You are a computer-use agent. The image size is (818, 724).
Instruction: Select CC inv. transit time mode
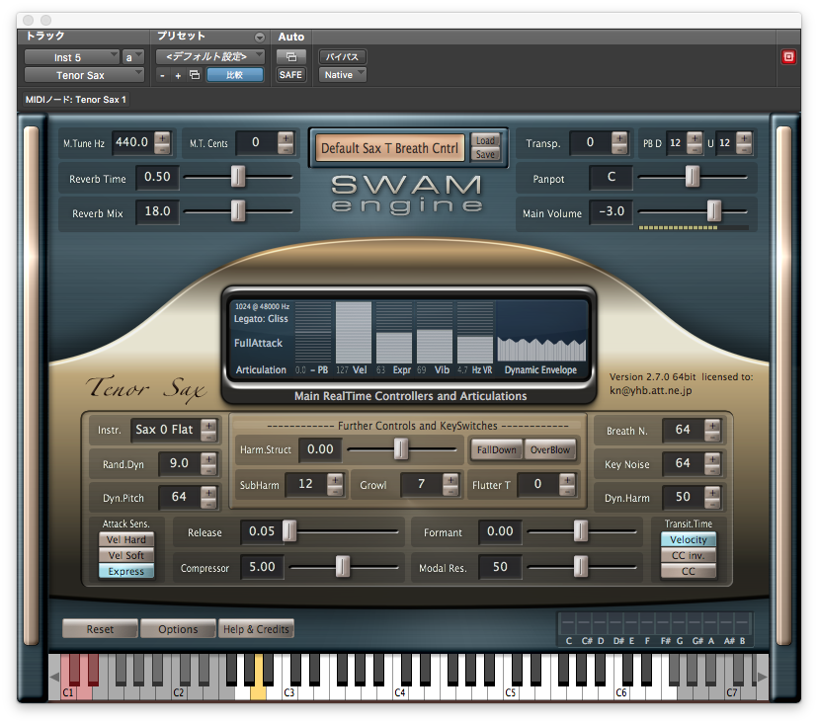[x=689, y=555]
